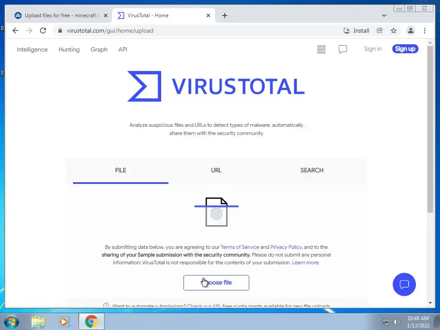The width and height of the screenshot is (440, 330).
Task: Click the network tray icon
Action: tap(386, 322)
